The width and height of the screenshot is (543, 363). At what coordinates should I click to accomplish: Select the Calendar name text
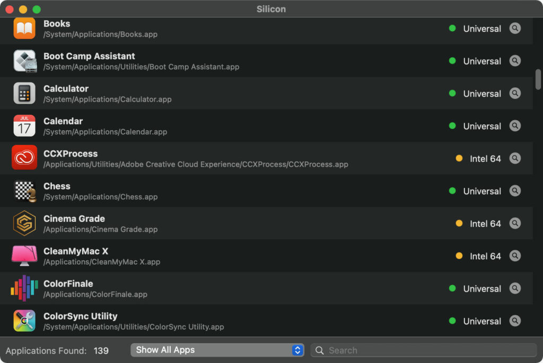[x=63, y=121]
